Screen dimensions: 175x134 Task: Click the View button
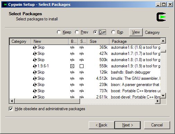[x=136, y=32]
